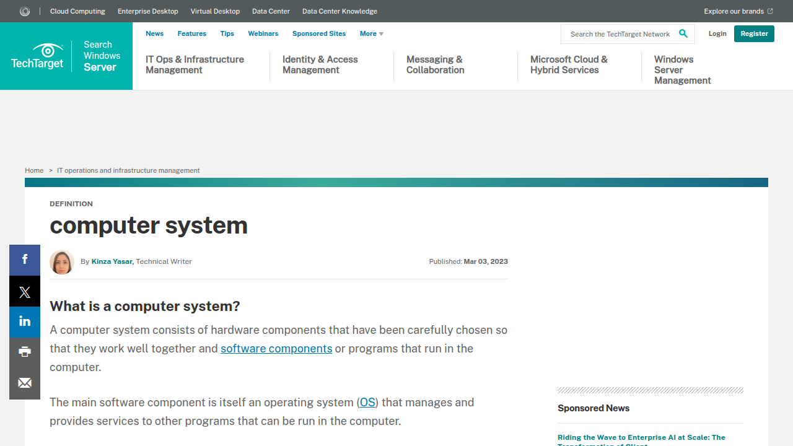Email article via envelope icon
793x446 pixels.
(x=25, y=383)
